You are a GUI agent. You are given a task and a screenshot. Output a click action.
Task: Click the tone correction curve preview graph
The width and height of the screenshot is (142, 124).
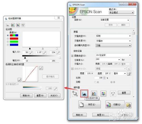pyautogui.click(x=30, y=74)
